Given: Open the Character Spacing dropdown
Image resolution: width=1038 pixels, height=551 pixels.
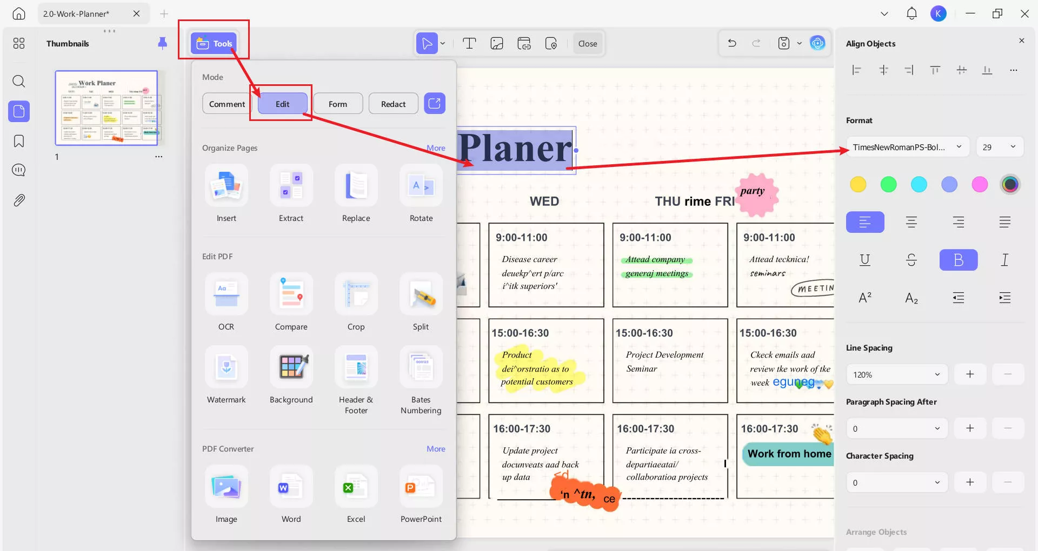Looking at the screenshot, I should point(897,482).
